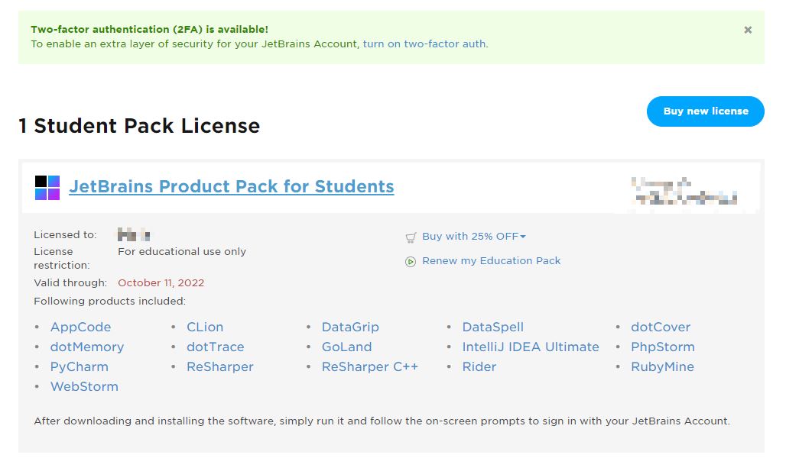Click the JetBrains product pack logo icon
The image size is (786, 471).
(47, 187)
